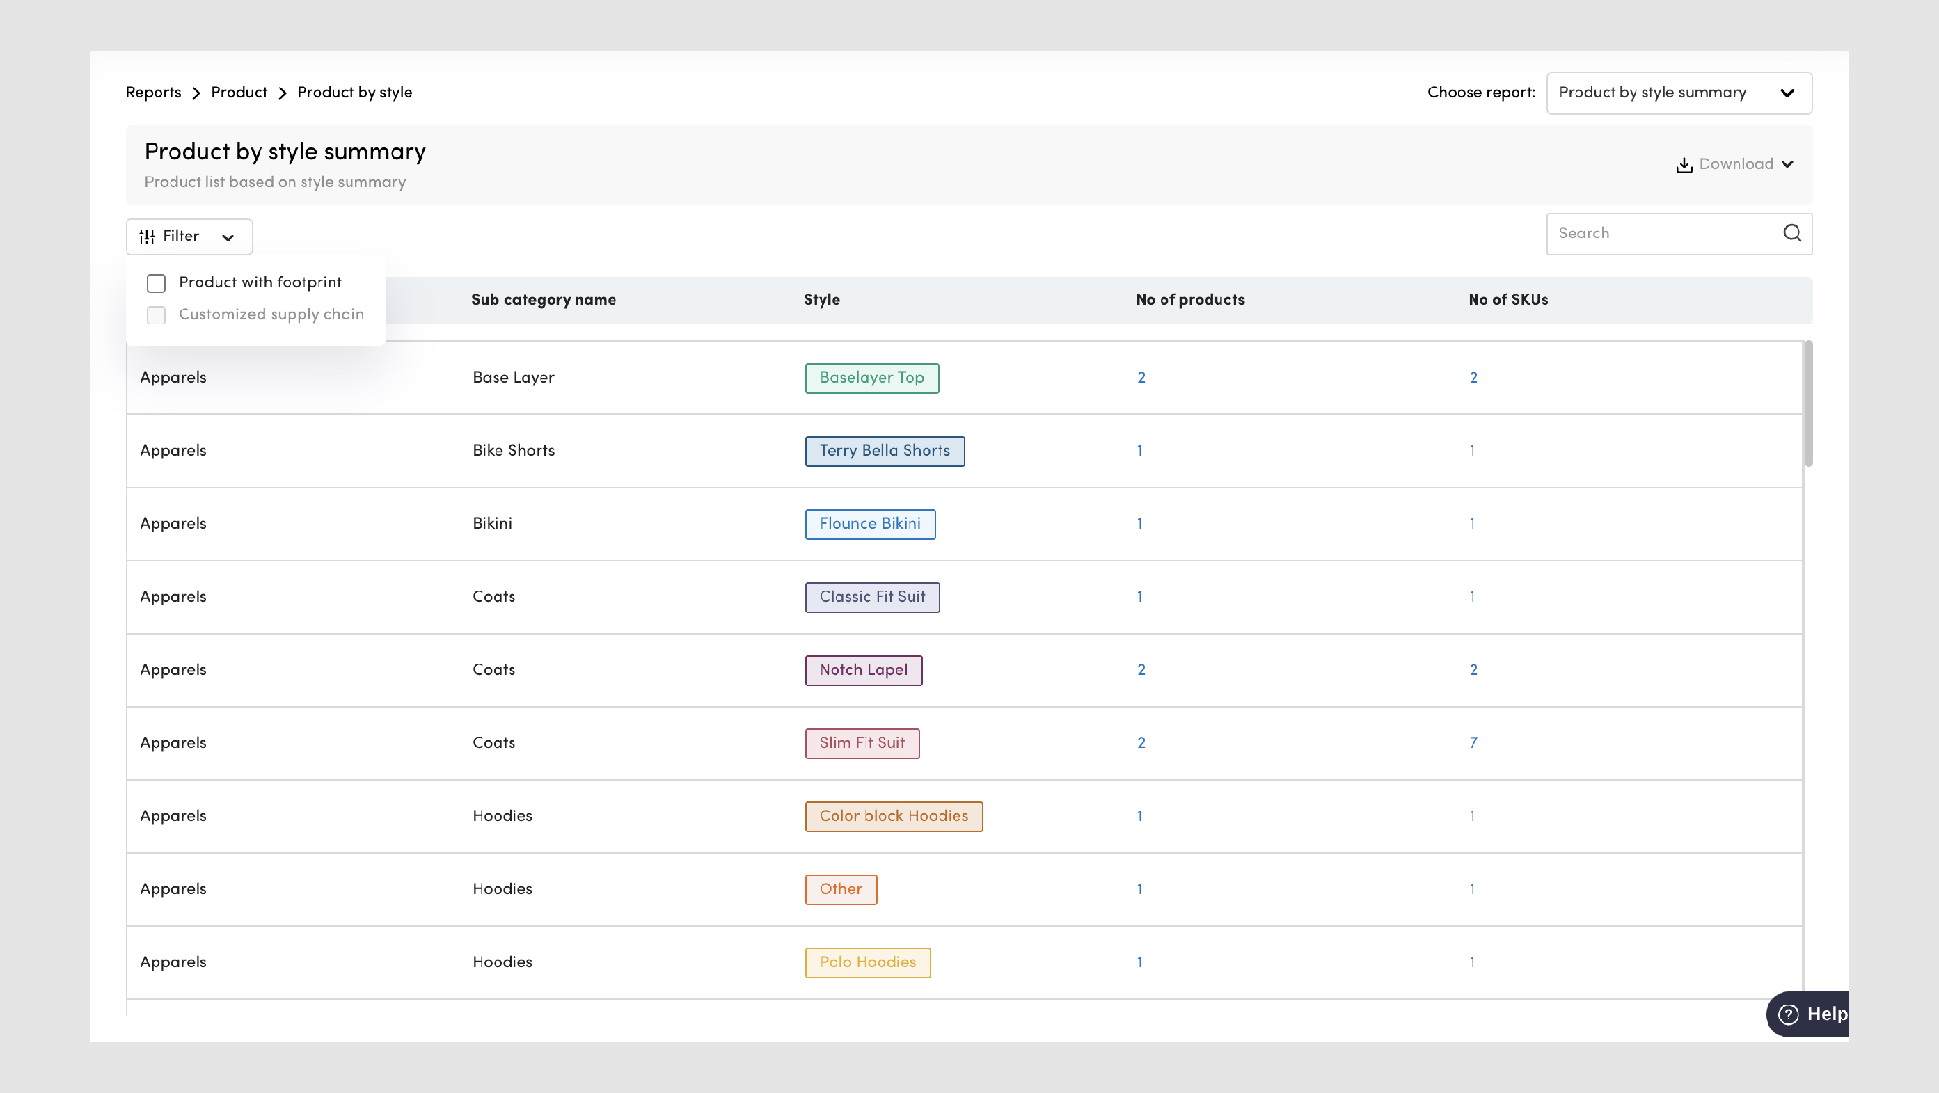Click breadcrumb arrow after Reports

pos(196,93)
